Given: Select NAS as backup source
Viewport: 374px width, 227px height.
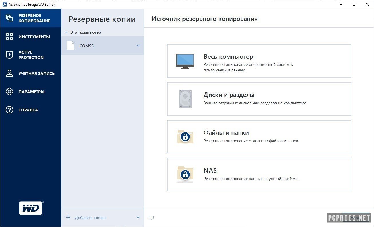Looking at the screenshot, I should click(259, 175).
